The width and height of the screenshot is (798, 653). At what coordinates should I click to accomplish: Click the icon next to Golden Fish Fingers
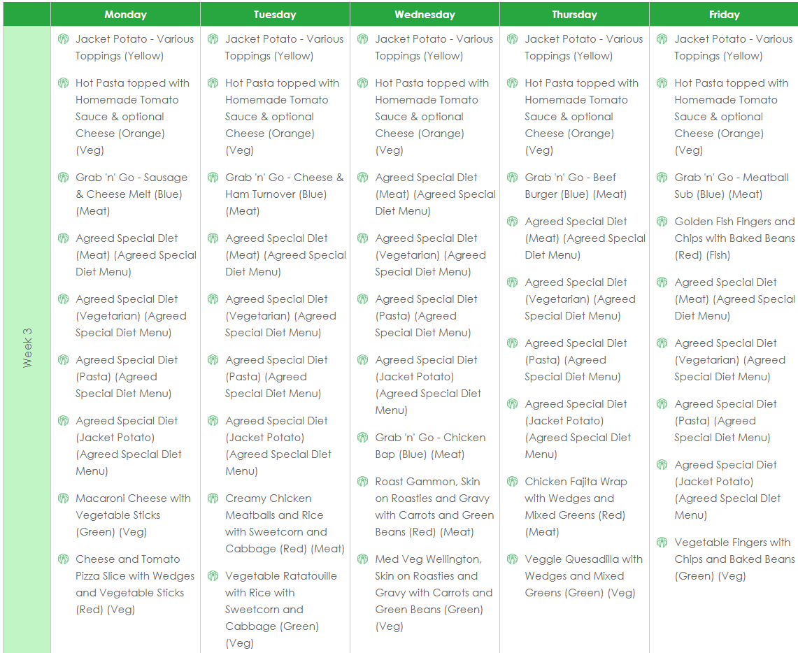(662, 222)
